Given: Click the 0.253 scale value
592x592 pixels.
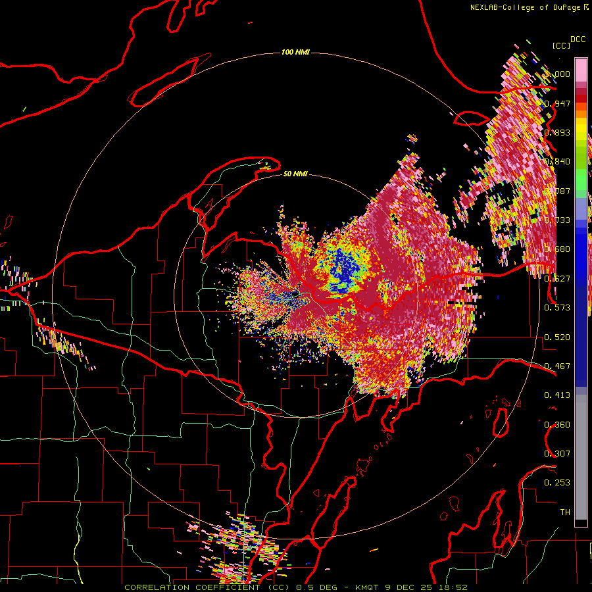Looking at the screenshot, I should pyautogui.click(x=557, y=483).
